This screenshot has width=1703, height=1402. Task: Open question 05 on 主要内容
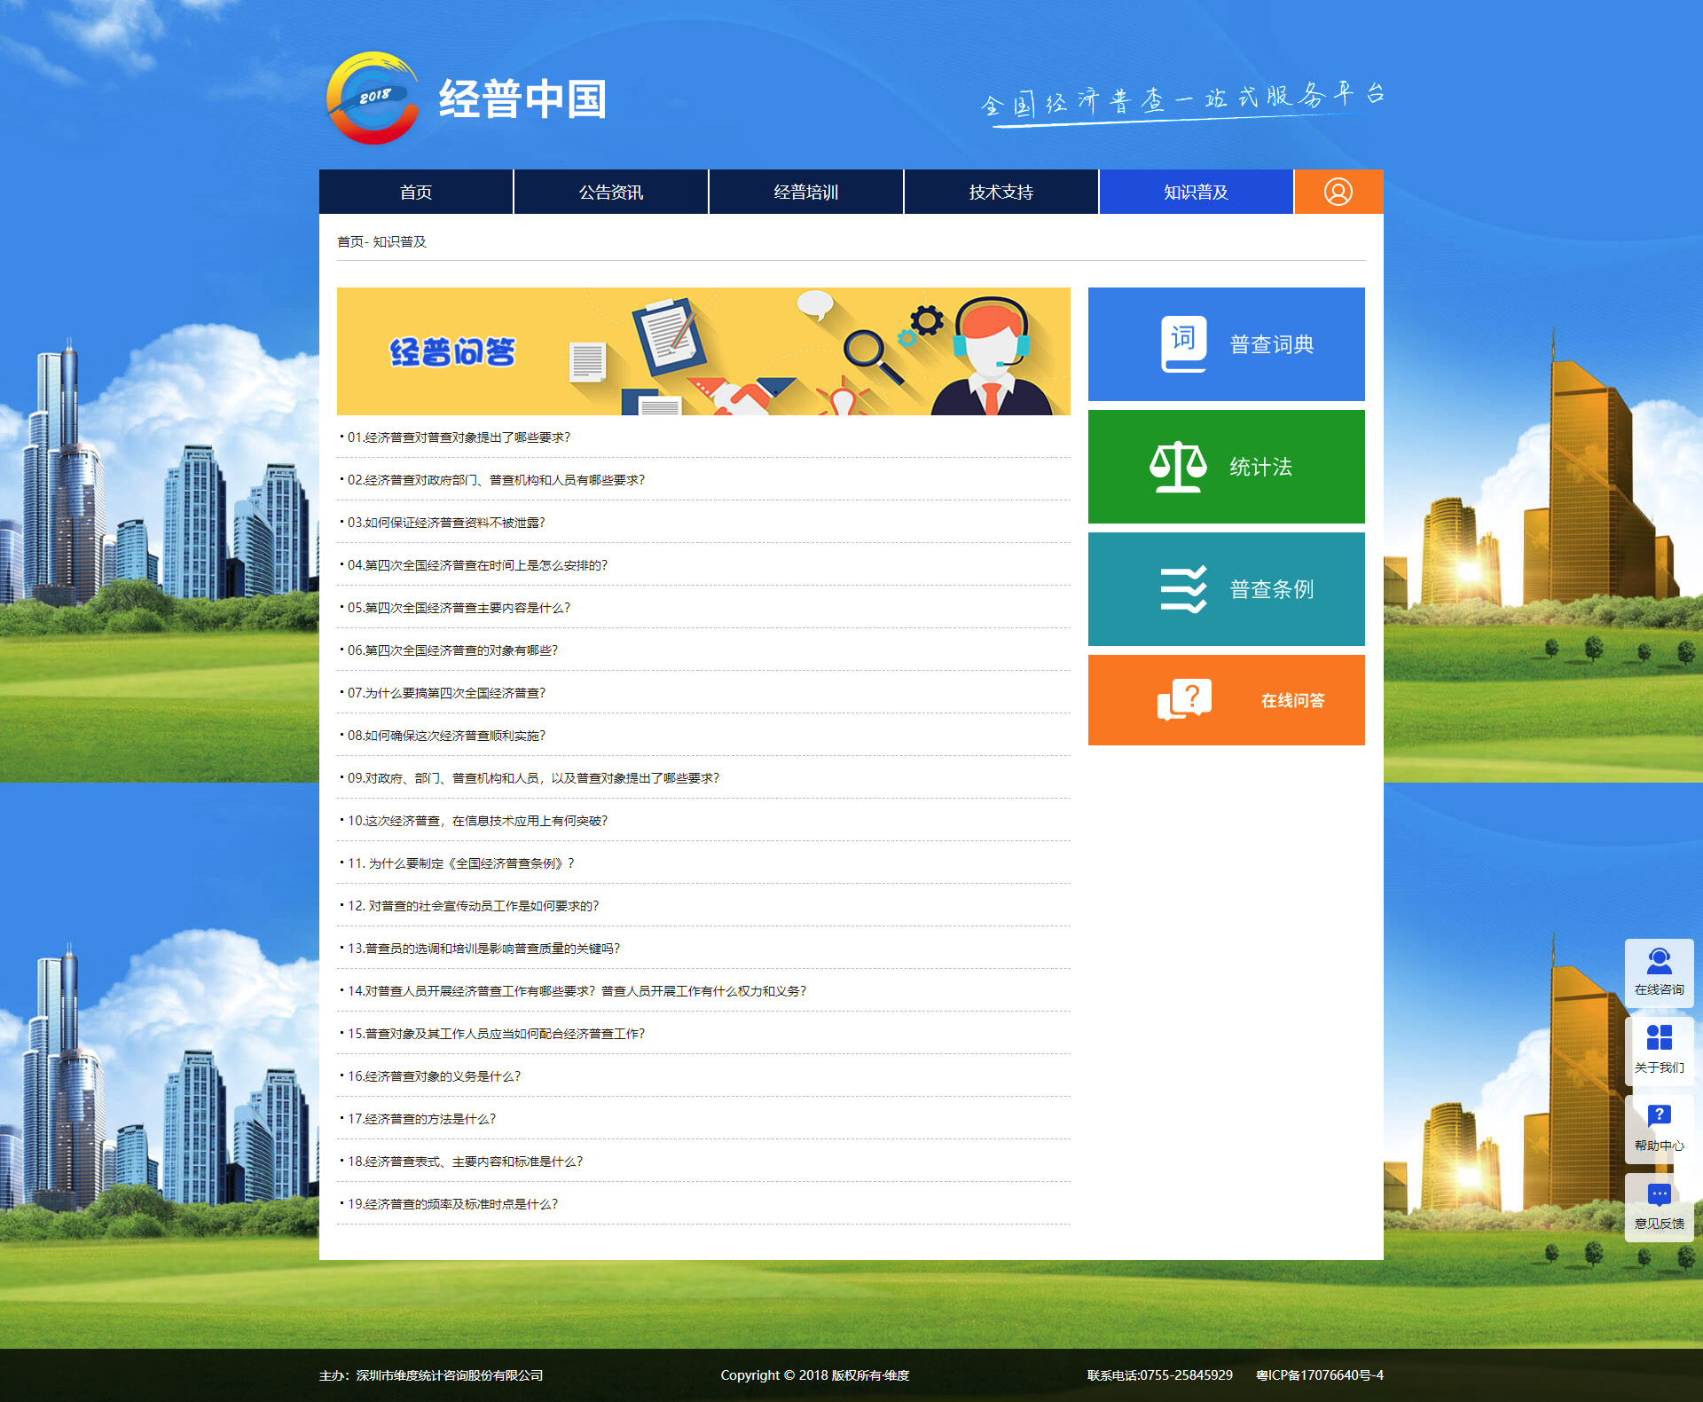click(x=459, y=608)
